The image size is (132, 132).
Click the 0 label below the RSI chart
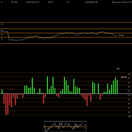[1, 45]
